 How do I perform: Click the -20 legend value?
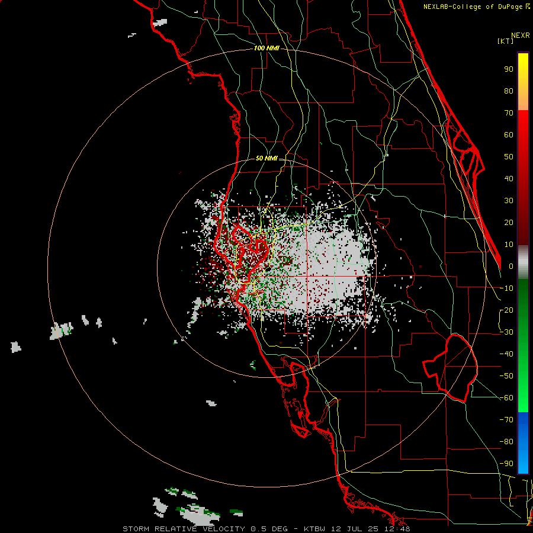click(506, 310)
